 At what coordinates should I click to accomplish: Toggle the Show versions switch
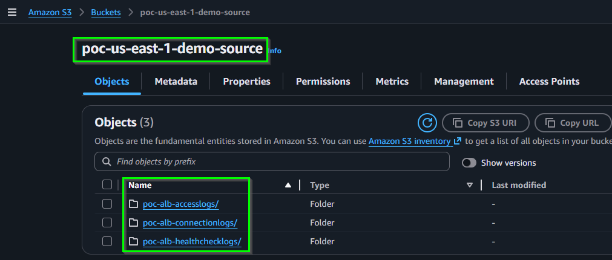click(469, 163)
